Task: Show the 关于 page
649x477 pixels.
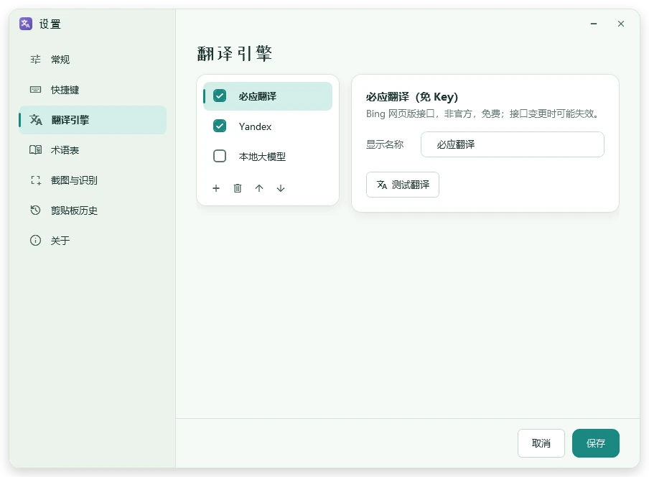Action: point(93,241)
